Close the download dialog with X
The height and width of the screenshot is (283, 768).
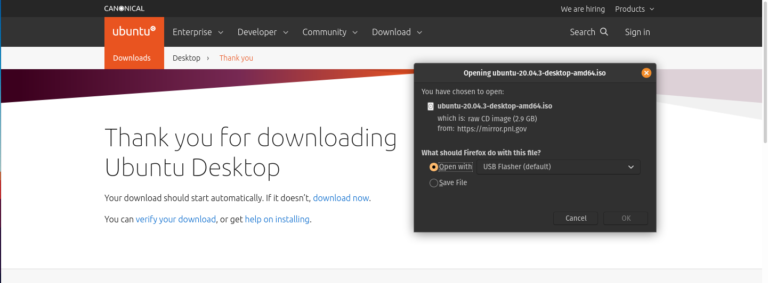tap(646, 73)
